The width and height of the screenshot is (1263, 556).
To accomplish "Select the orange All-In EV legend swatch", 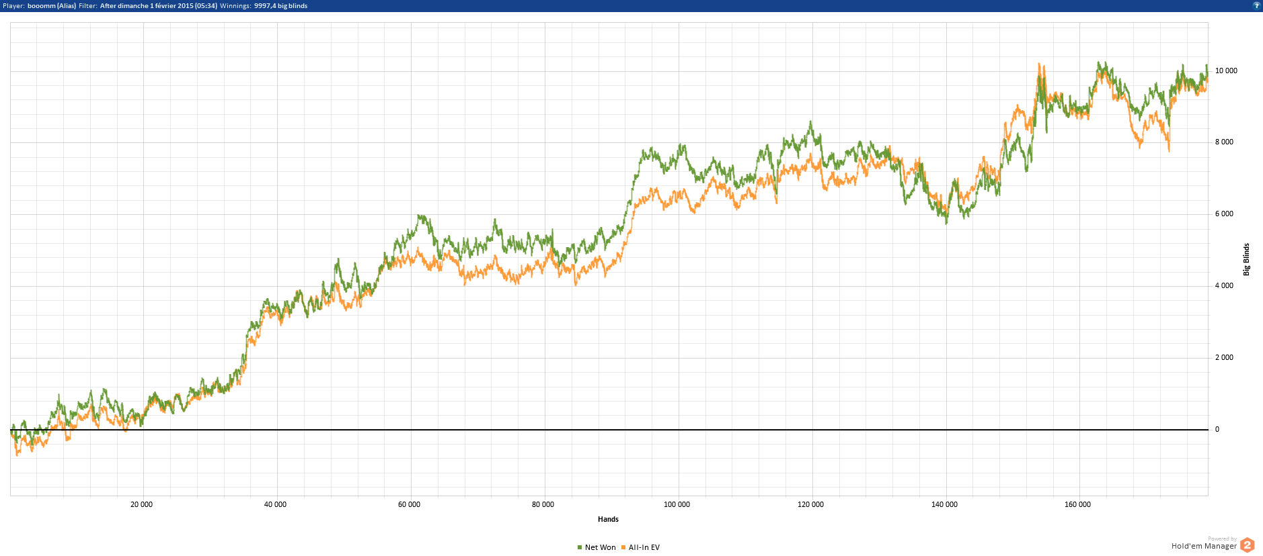I will [x=623, y=547].
